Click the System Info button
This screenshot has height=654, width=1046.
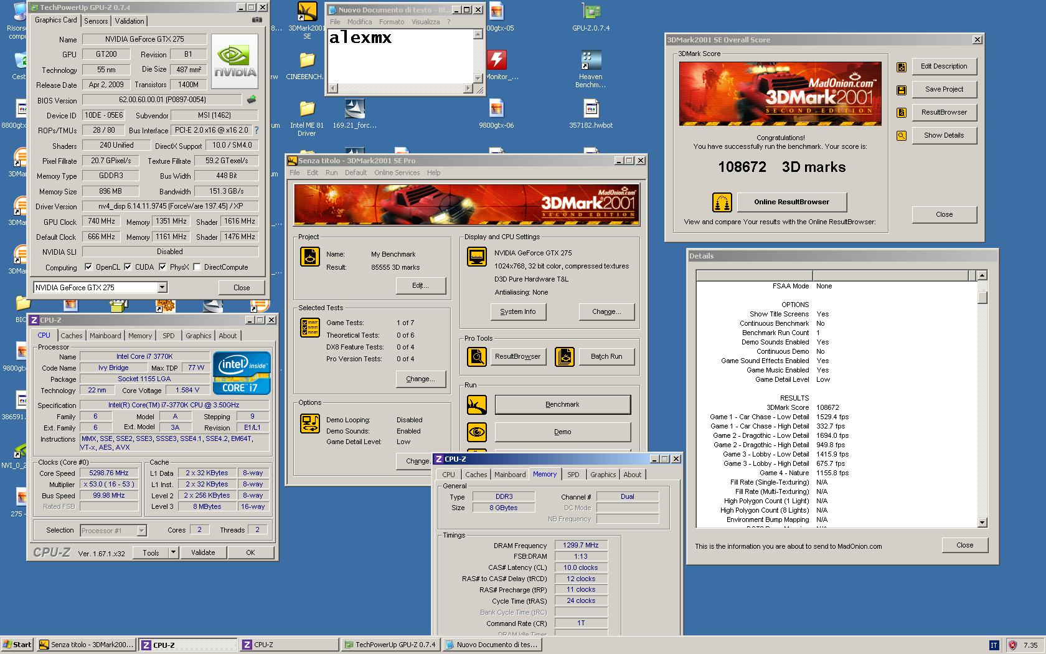tap(518, 312)
